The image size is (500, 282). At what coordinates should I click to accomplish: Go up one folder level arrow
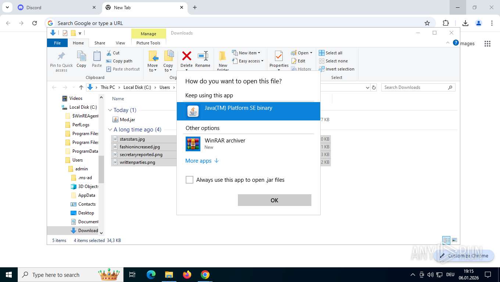click(81, 87)
